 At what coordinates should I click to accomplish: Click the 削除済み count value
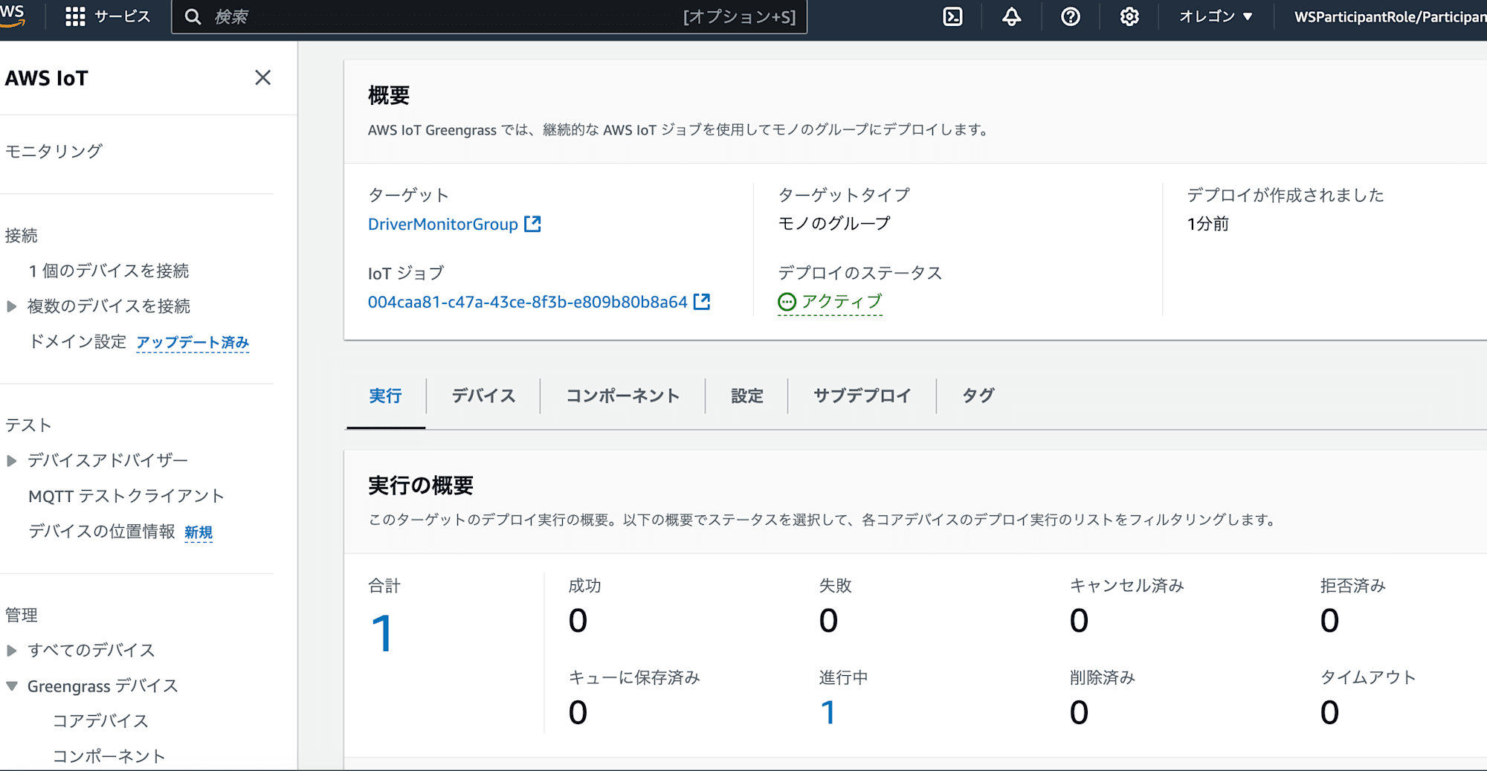pyautogui.click(x=1080, y=713)
